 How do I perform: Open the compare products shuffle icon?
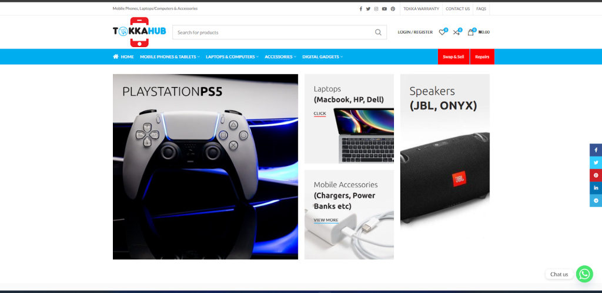coord(456,32)
